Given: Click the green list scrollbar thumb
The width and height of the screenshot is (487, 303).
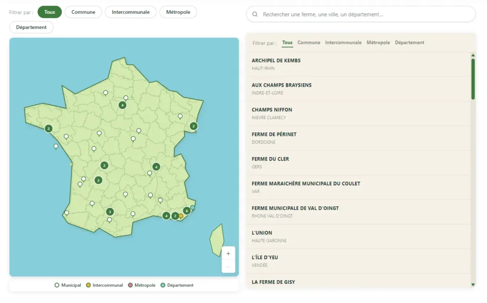Looking at the screenshot, I should [x=473, y=79].
